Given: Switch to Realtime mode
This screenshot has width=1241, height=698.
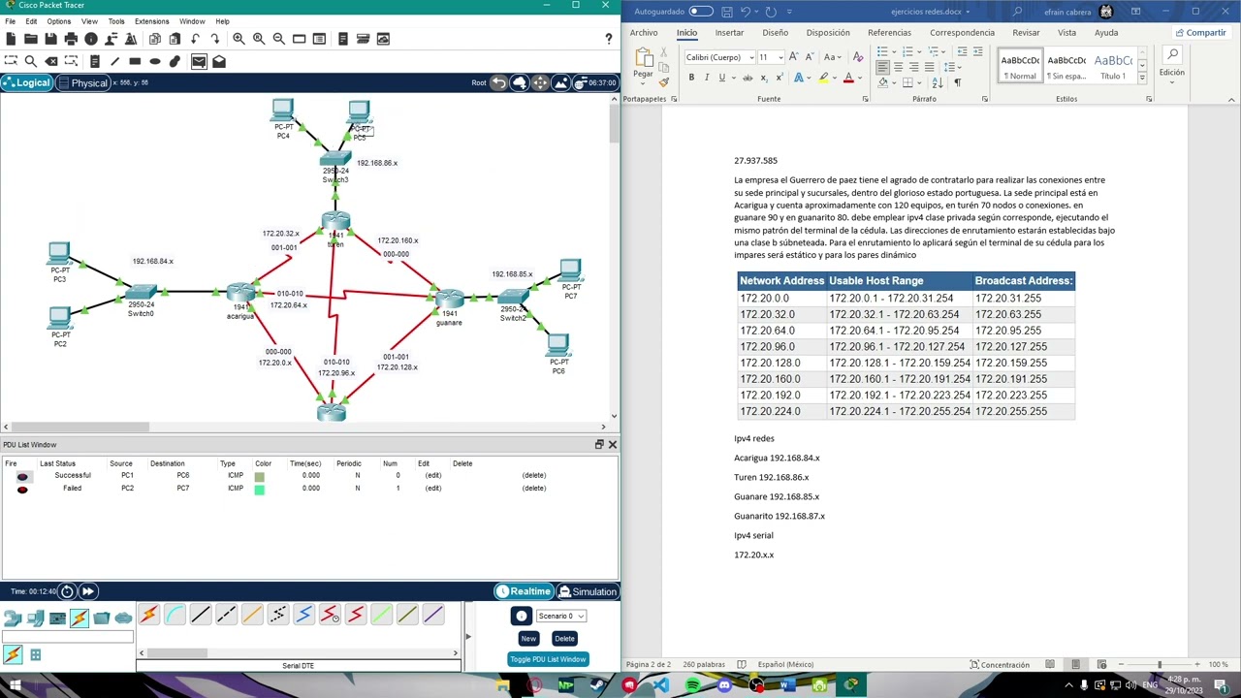Looking at the screenshot, I should point(524,591).
